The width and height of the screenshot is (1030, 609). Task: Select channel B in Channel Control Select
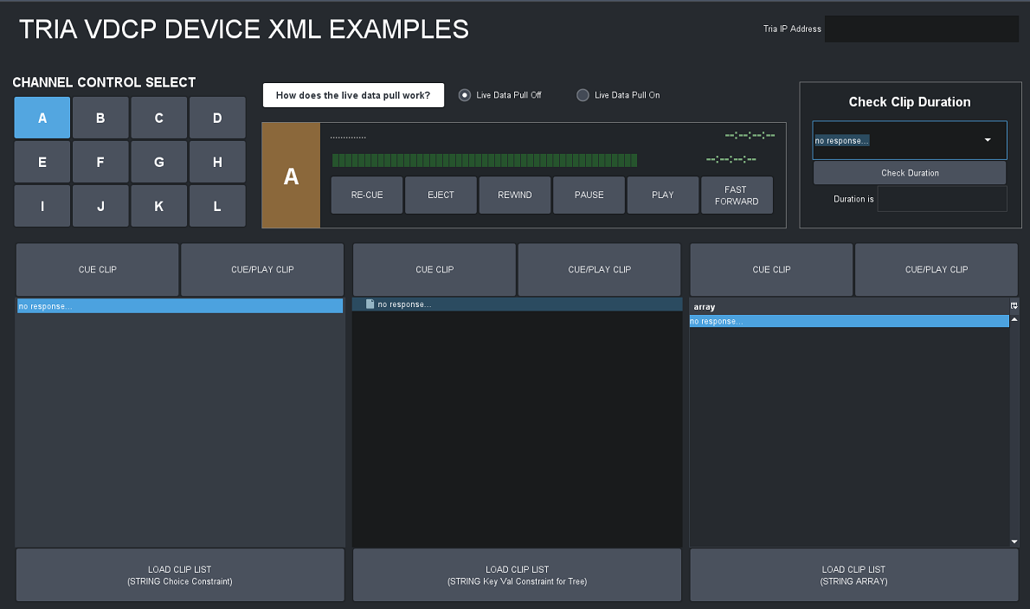point(100,117)
